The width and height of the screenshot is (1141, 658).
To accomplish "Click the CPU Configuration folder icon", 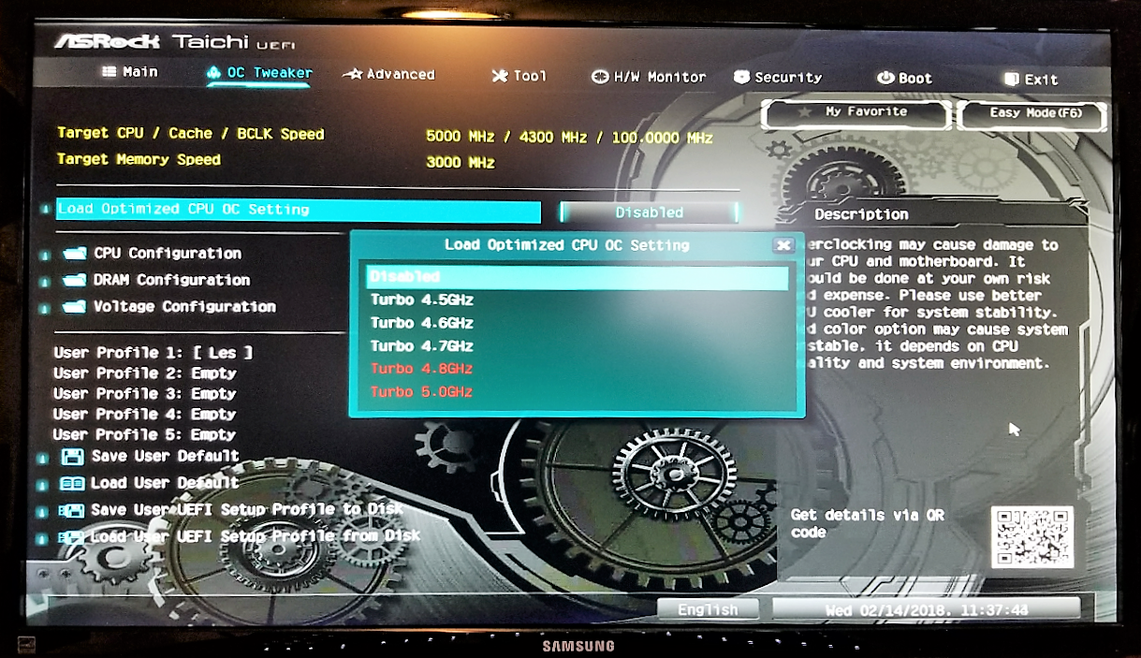I will (76, 254).
